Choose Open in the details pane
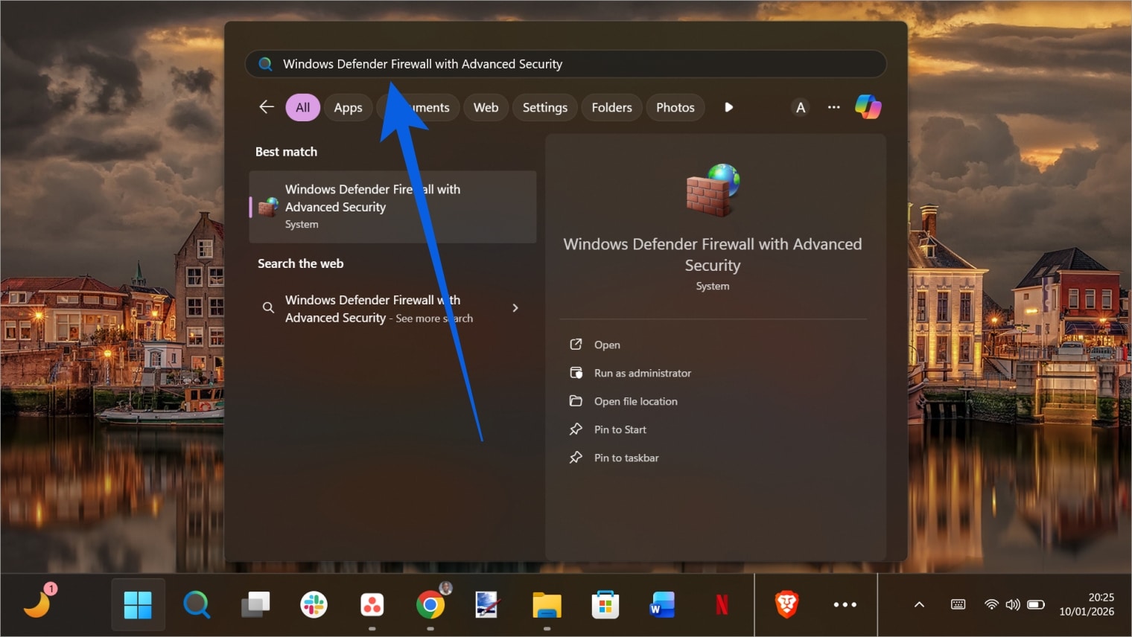The width and height of the screenshot is (1132, 637). (607, 345)
